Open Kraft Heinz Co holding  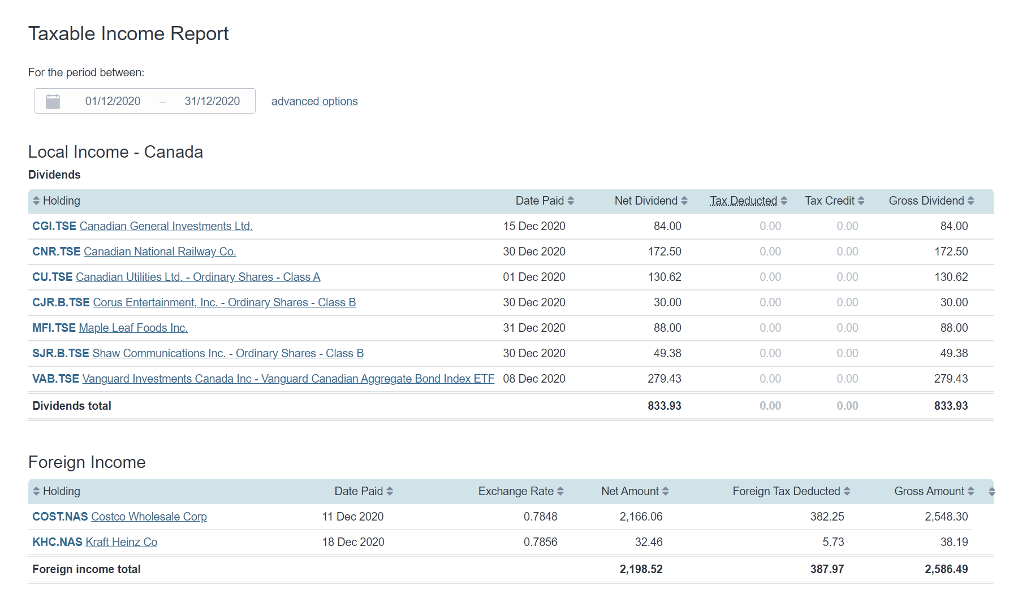(x=121, y=542)
